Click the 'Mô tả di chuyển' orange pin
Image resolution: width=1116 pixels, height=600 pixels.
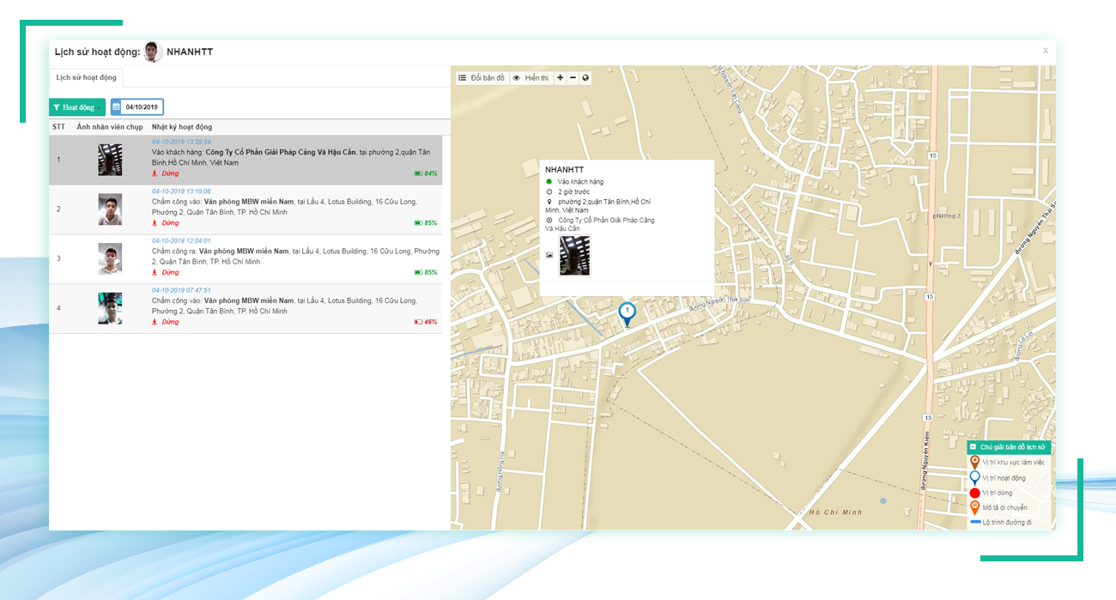click(974, 507)
